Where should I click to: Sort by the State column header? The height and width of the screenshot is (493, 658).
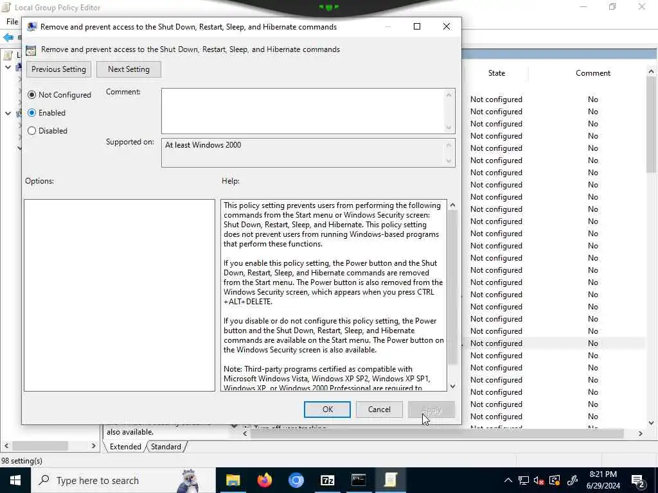(x=497, y=73)
